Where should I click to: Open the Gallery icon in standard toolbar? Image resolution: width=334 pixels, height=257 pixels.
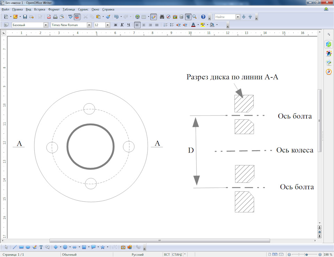(x=175, y=17)
